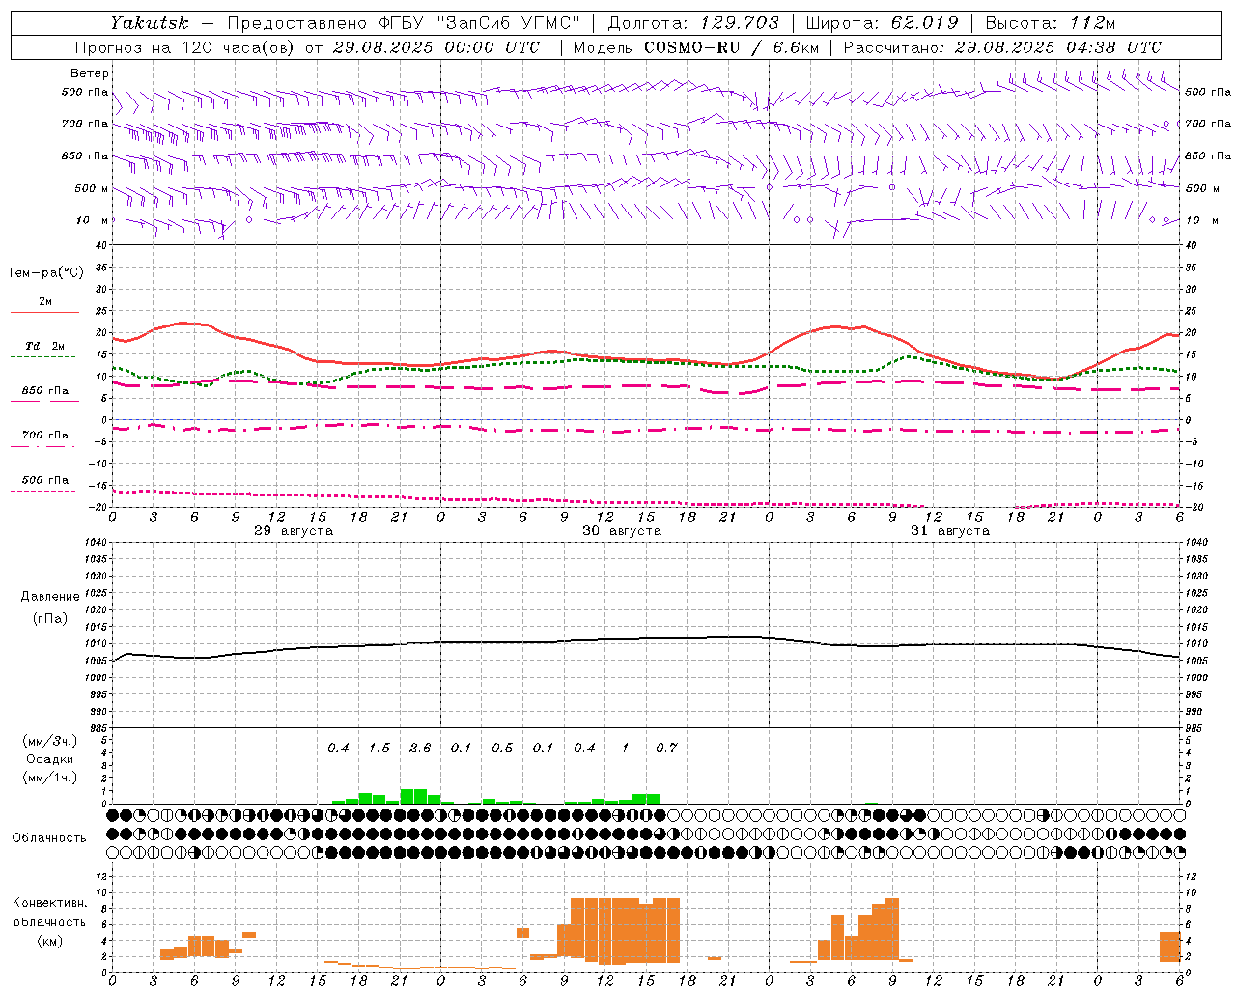Screen dimensions: 1236x989
Task: Click the Высота: 112м elevation text
Action: (1051, 23)
